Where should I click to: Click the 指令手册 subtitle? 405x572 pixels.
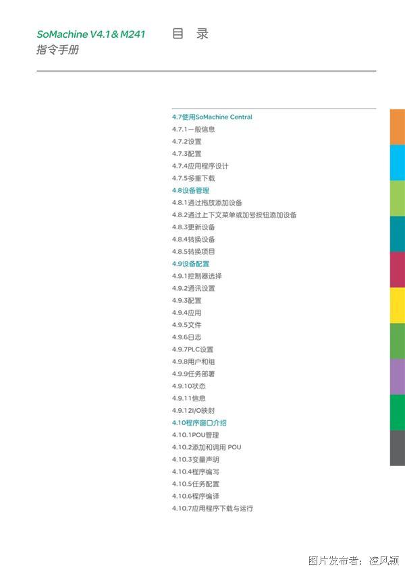click(57, 50)
